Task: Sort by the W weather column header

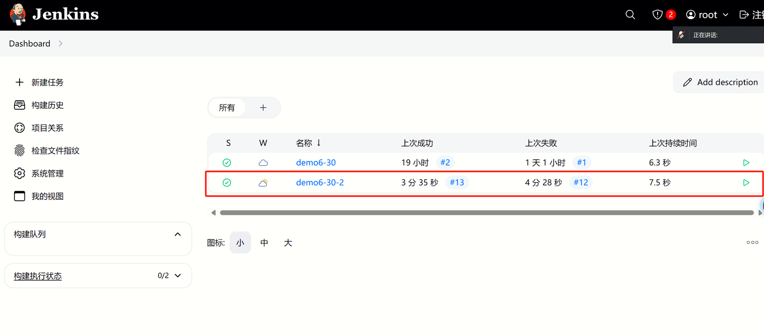Action: pos(263,143)
